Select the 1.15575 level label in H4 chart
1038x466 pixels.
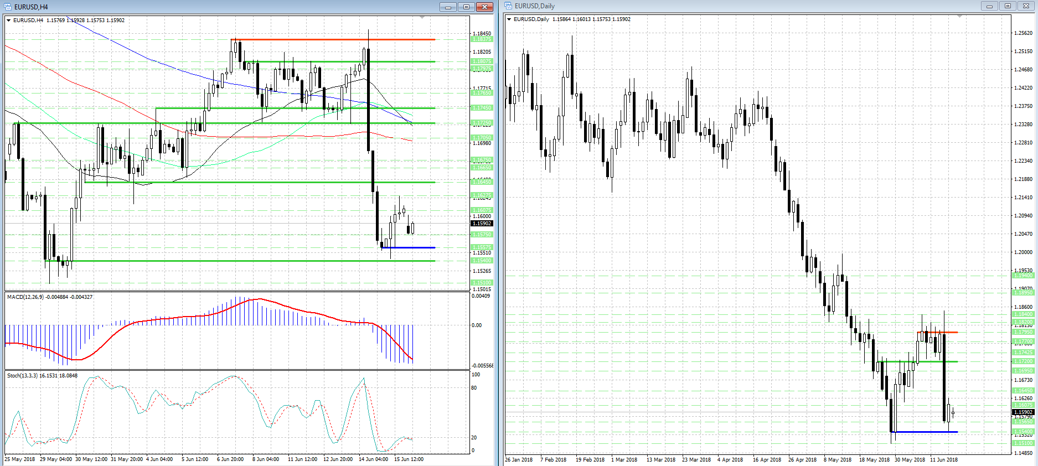482,247
